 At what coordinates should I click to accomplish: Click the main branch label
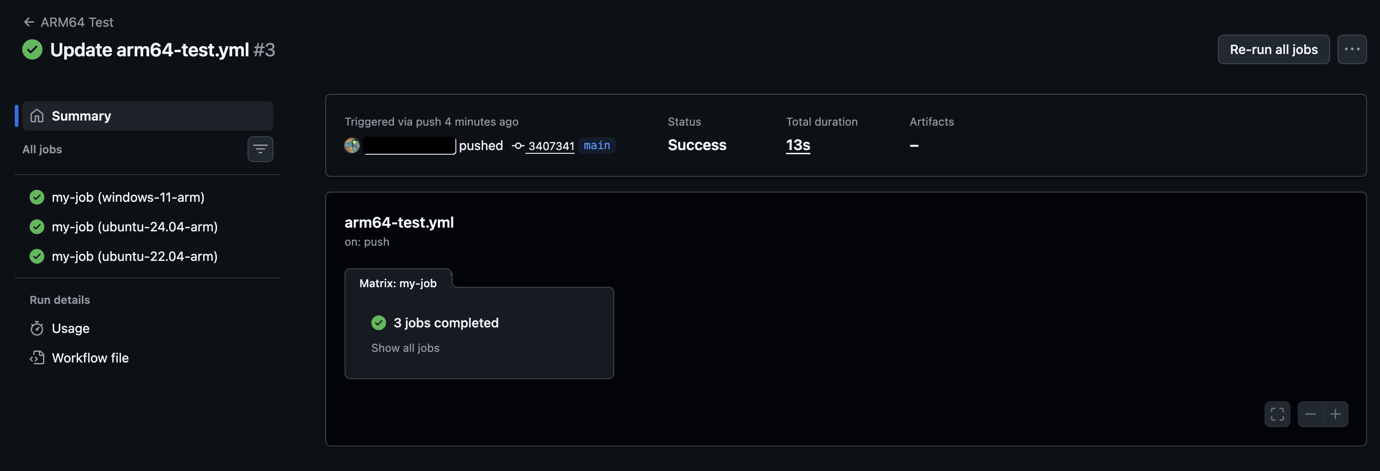click(596, 145)
